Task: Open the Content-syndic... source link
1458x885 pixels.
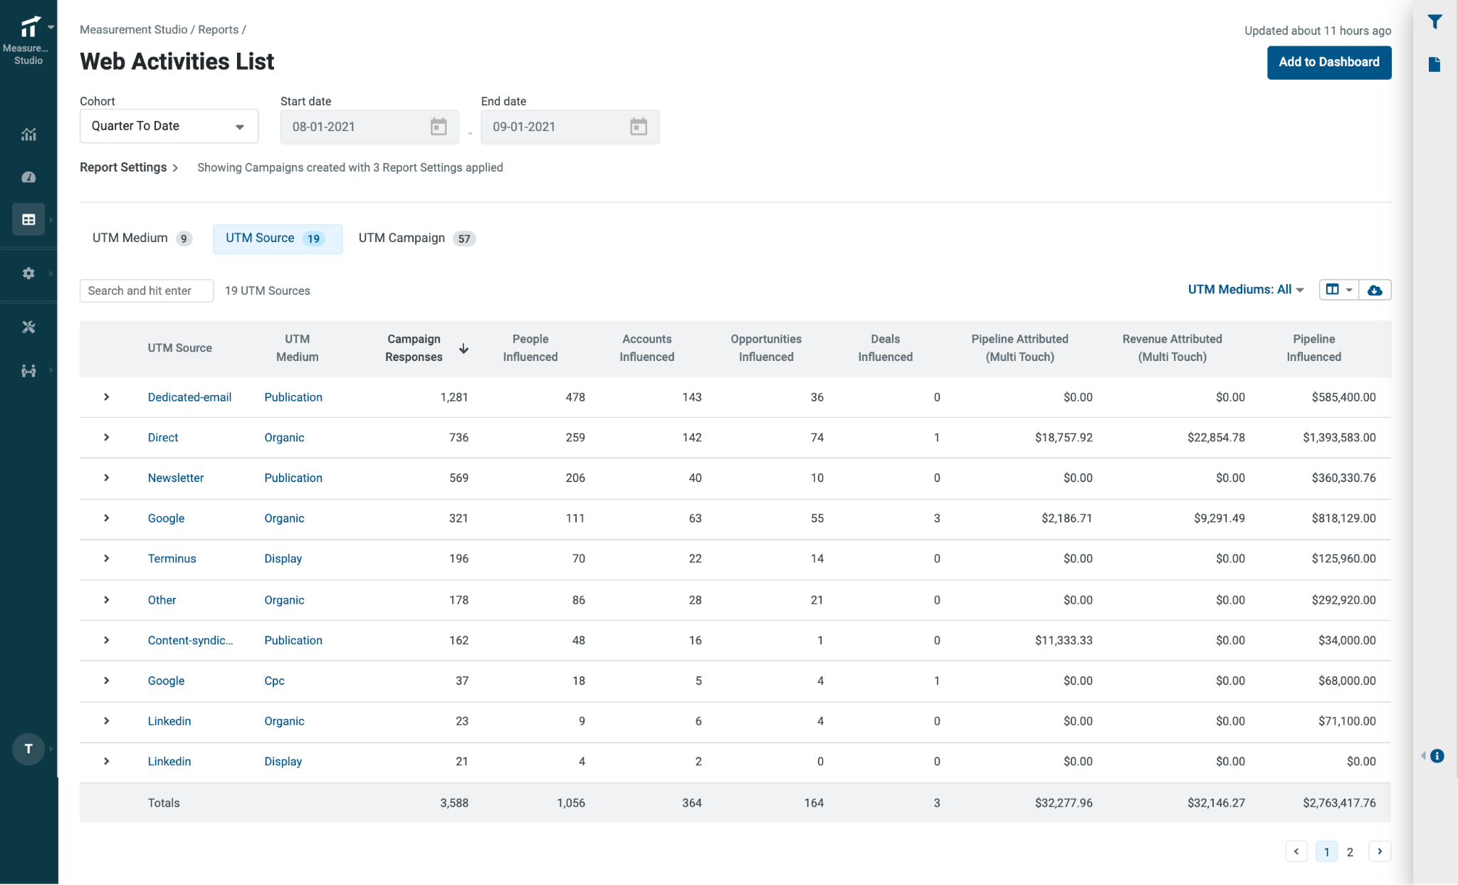Action: [x=190, y=641]
